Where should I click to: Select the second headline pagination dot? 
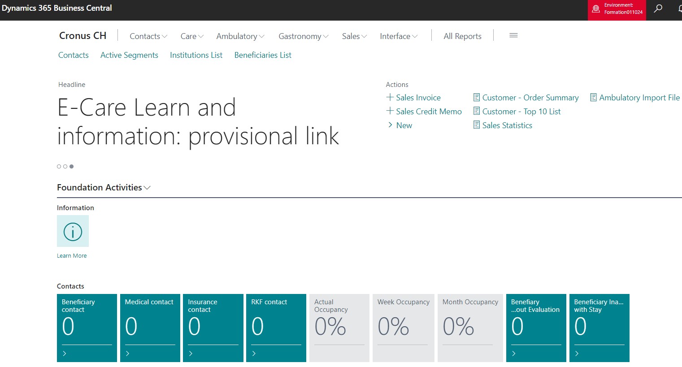point(65,166)
